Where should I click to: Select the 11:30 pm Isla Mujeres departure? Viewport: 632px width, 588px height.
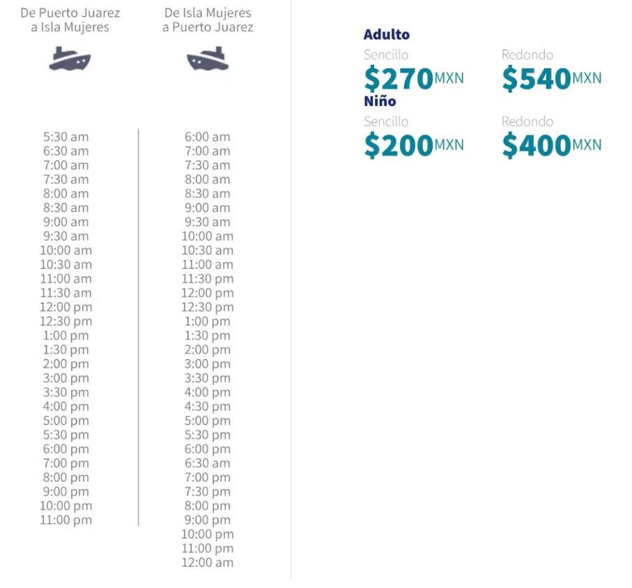[208, 279]
